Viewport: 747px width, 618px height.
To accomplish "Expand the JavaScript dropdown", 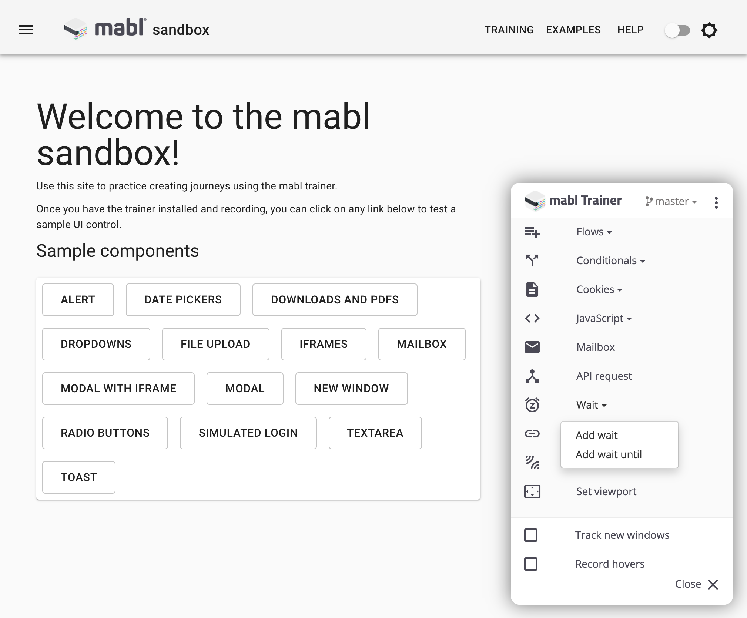I will 604,319.
